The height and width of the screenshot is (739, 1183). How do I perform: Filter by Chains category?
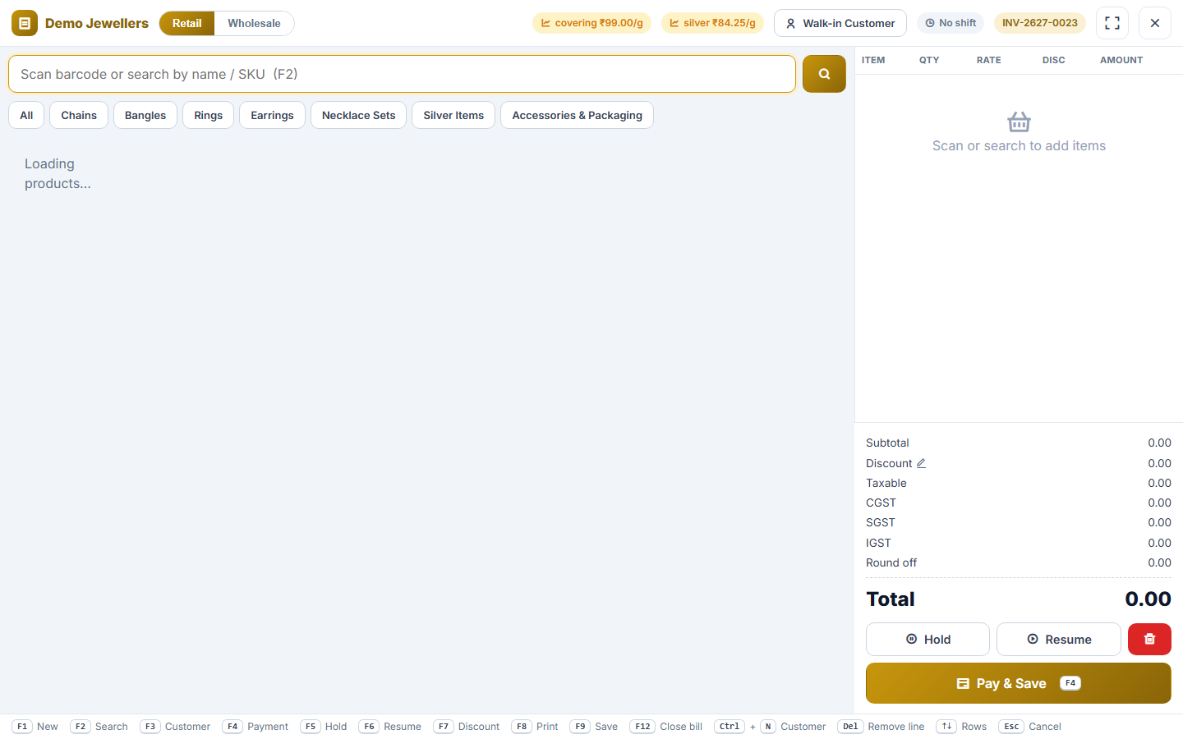pyautogui.click(x=79, y=115)
